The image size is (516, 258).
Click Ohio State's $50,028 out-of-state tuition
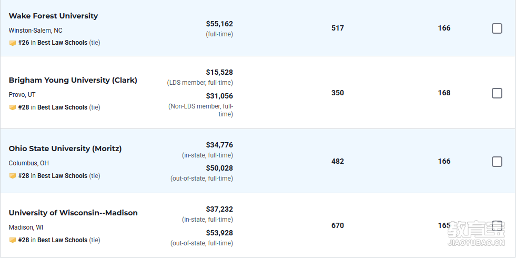click(219, 168)
